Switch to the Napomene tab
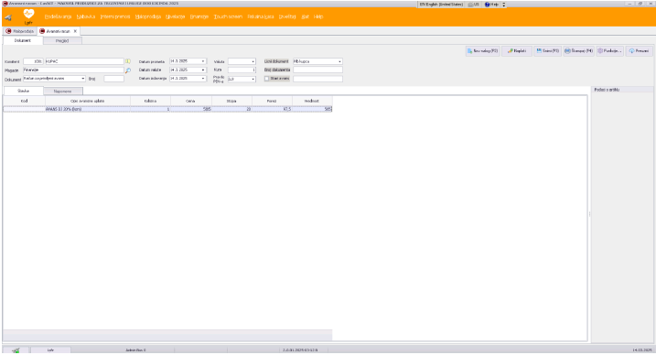656x355 pixels. pyautogui.click(x=63, y=91)
